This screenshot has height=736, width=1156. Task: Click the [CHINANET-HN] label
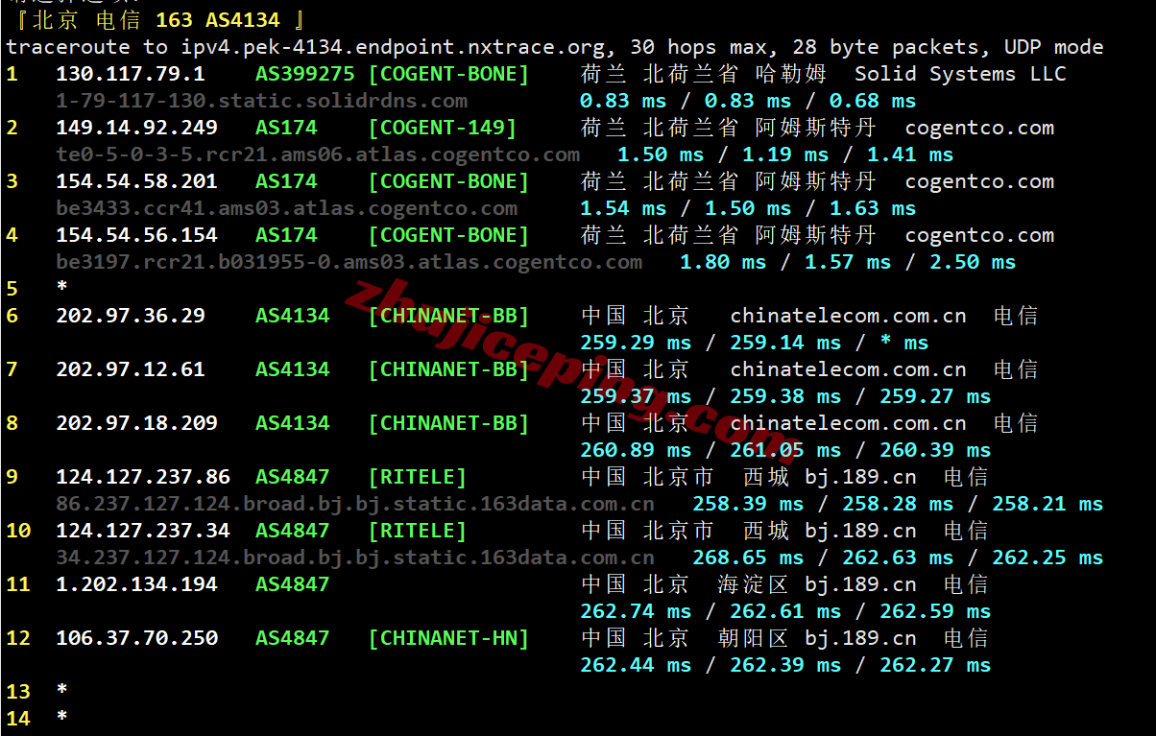pyautogui.click(x=448, y=638)
